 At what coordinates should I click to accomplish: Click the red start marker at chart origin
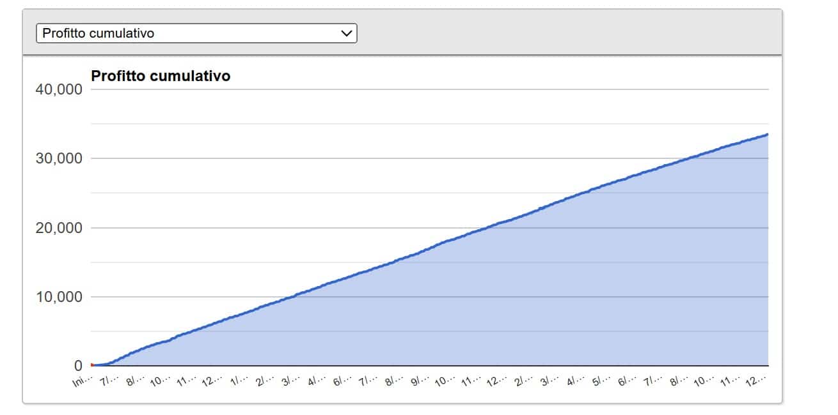pyautogui.click(x=92, y=365)
